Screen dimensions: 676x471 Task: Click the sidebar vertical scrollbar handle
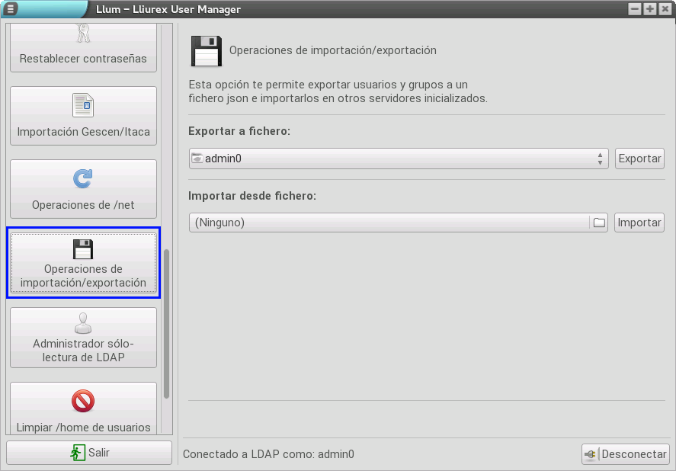click(167, 324)
